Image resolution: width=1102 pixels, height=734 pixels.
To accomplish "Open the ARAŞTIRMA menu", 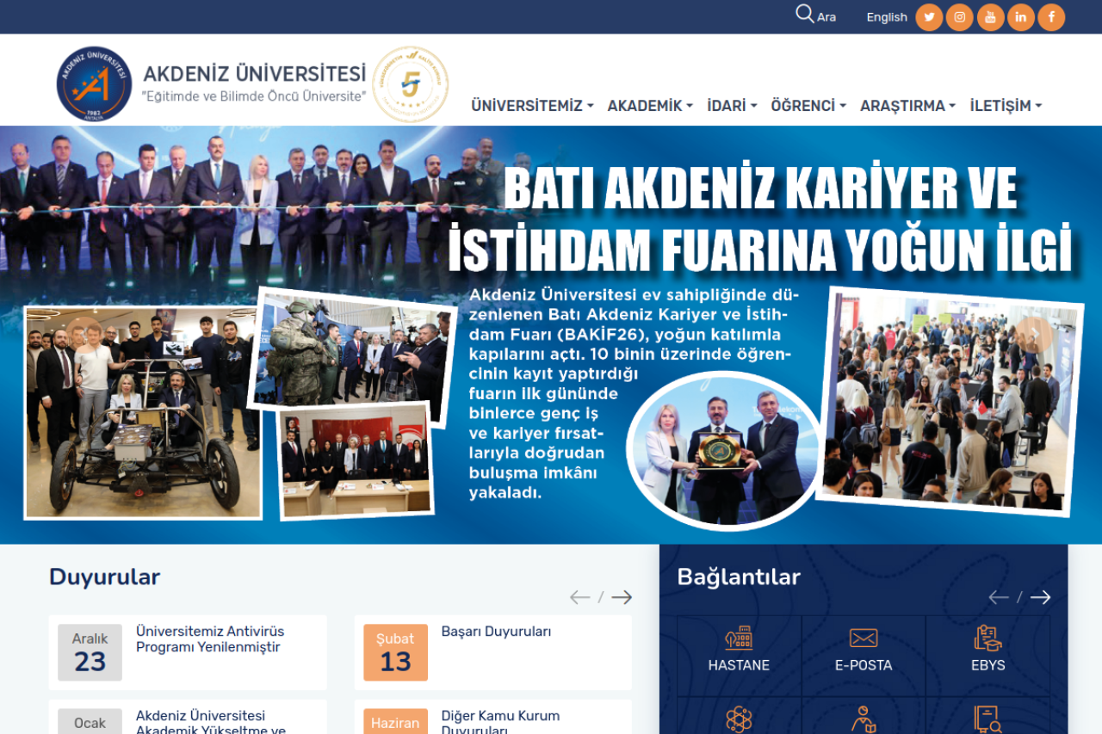I will tap(907, 106).
